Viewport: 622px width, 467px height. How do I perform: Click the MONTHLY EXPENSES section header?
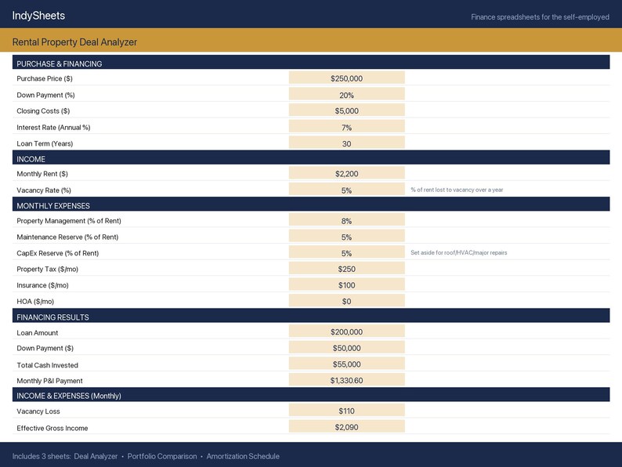pos(311,205)
